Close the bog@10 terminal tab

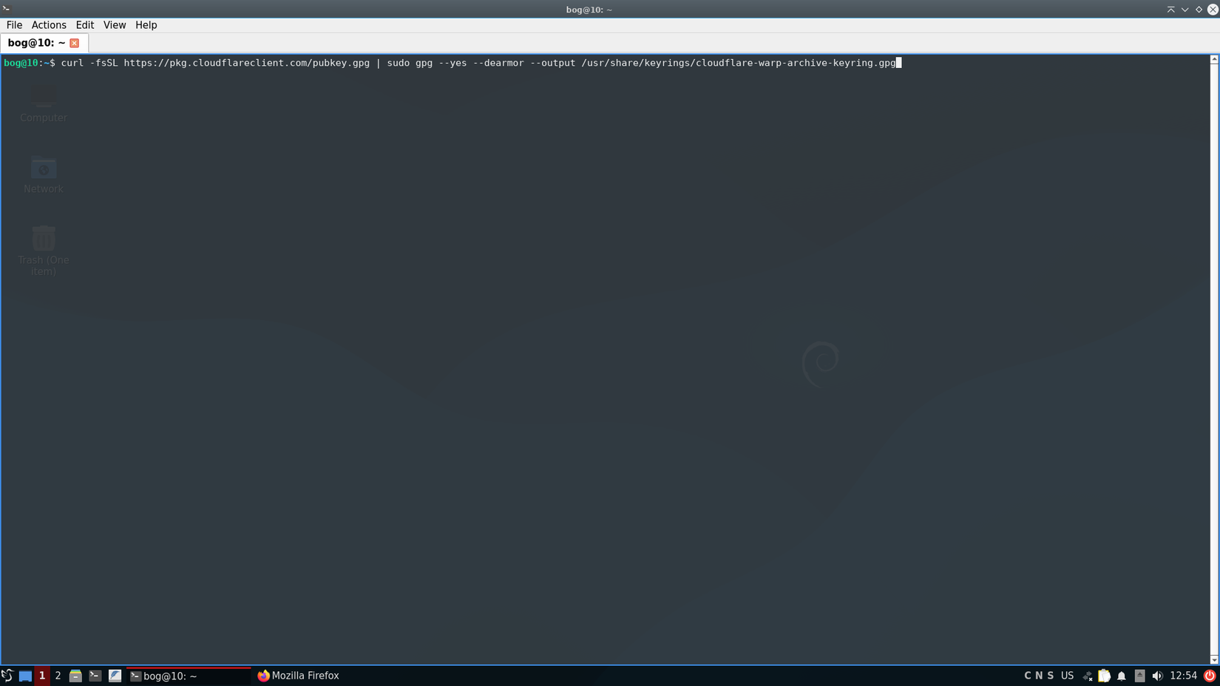[x=74, y=42]
